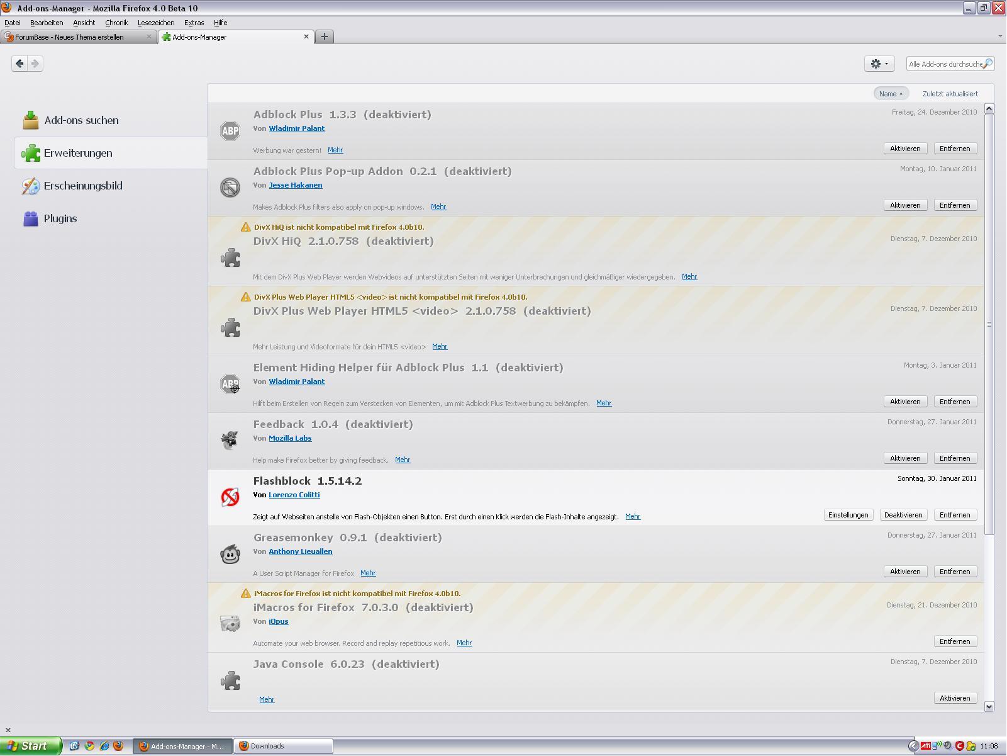Click the forward arrow navigation button

pyautogui.click(x=35, y=64)
